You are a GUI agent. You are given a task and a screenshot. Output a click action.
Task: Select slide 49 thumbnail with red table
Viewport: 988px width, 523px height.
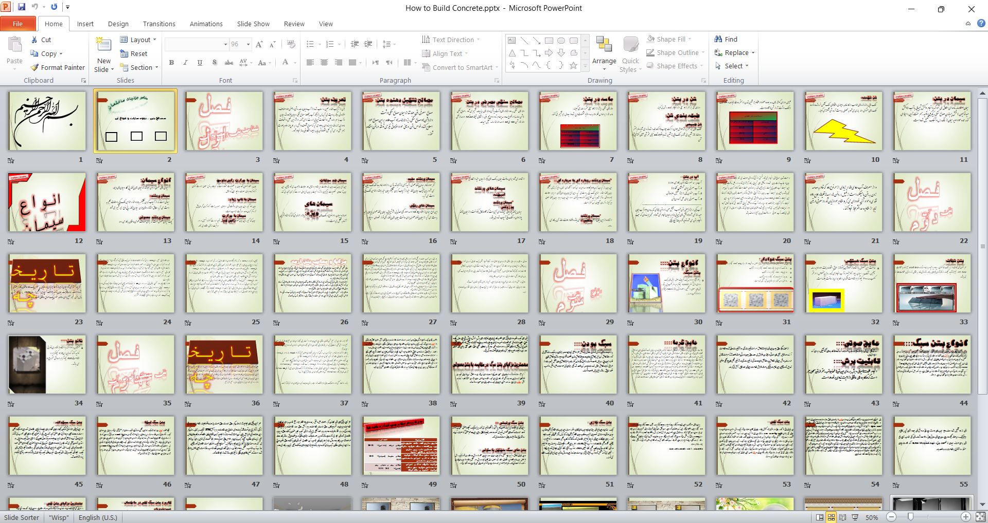coord(401,445)
